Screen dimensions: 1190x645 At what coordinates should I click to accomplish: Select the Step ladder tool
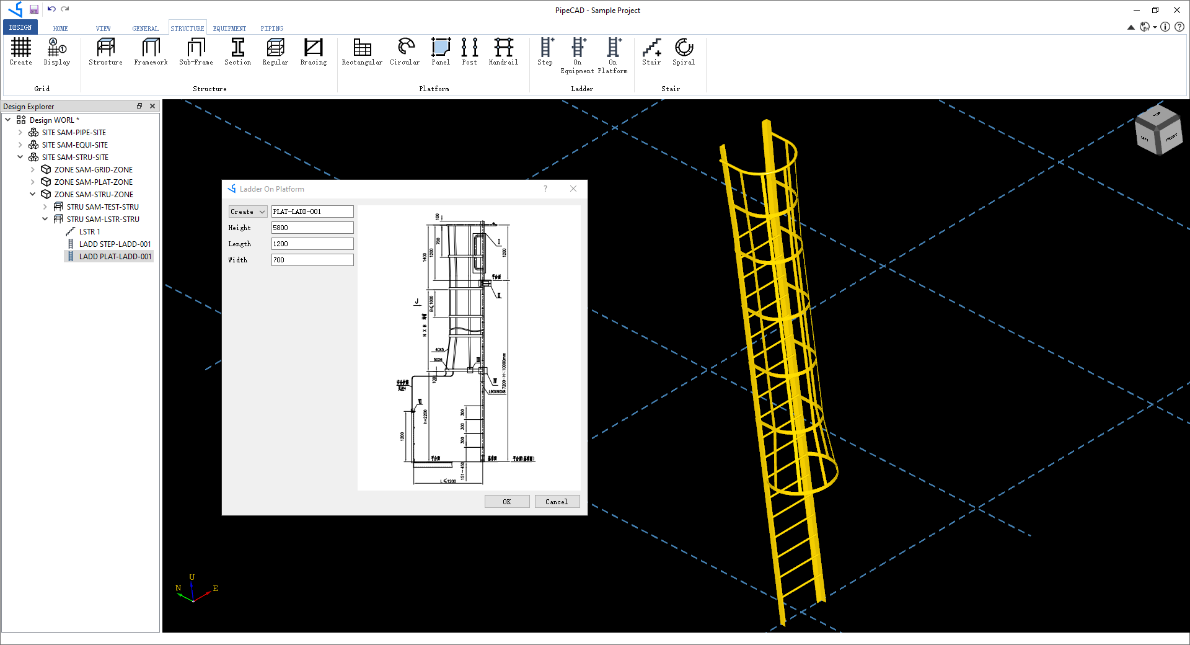pos(545,52)
